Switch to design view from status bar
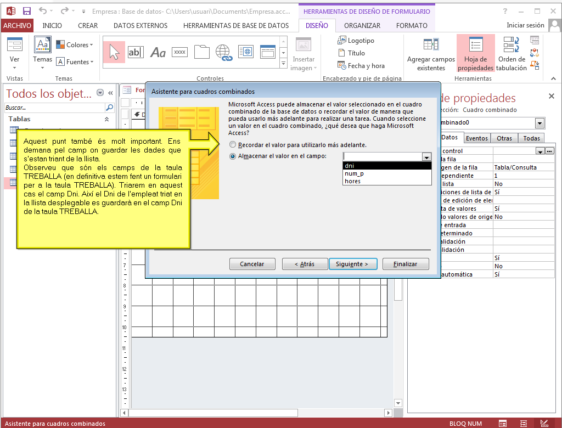Image resolution: width=562 pixels, height=428 pixels. click(544, 424)
